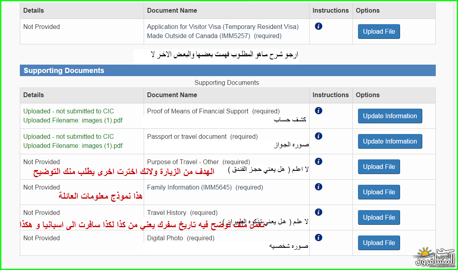
Task: Select 'Digital Photo (required)' text
Action: tap(181, 238)
